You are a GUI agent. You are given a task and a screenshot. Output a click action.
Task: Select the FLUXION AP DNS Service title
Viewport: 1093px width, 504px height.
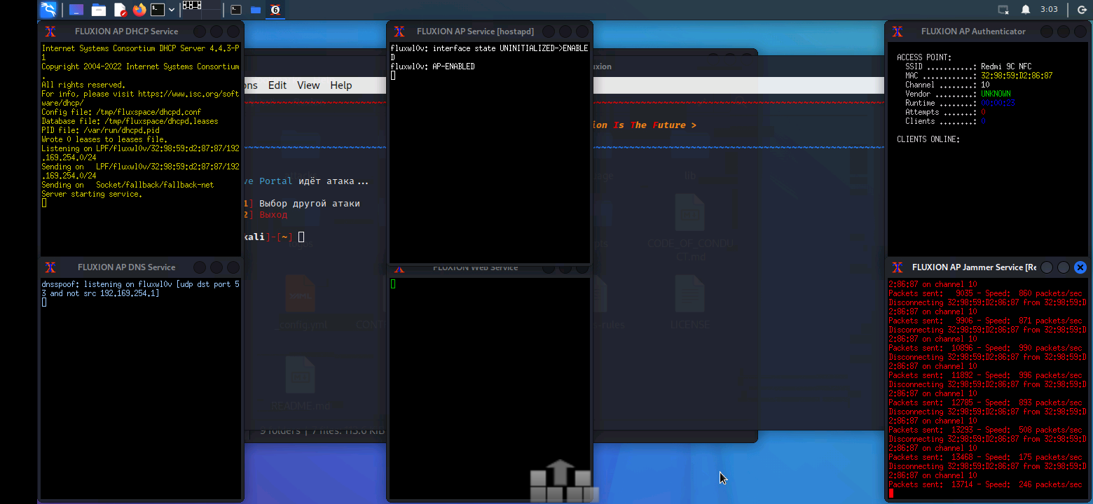127,267
